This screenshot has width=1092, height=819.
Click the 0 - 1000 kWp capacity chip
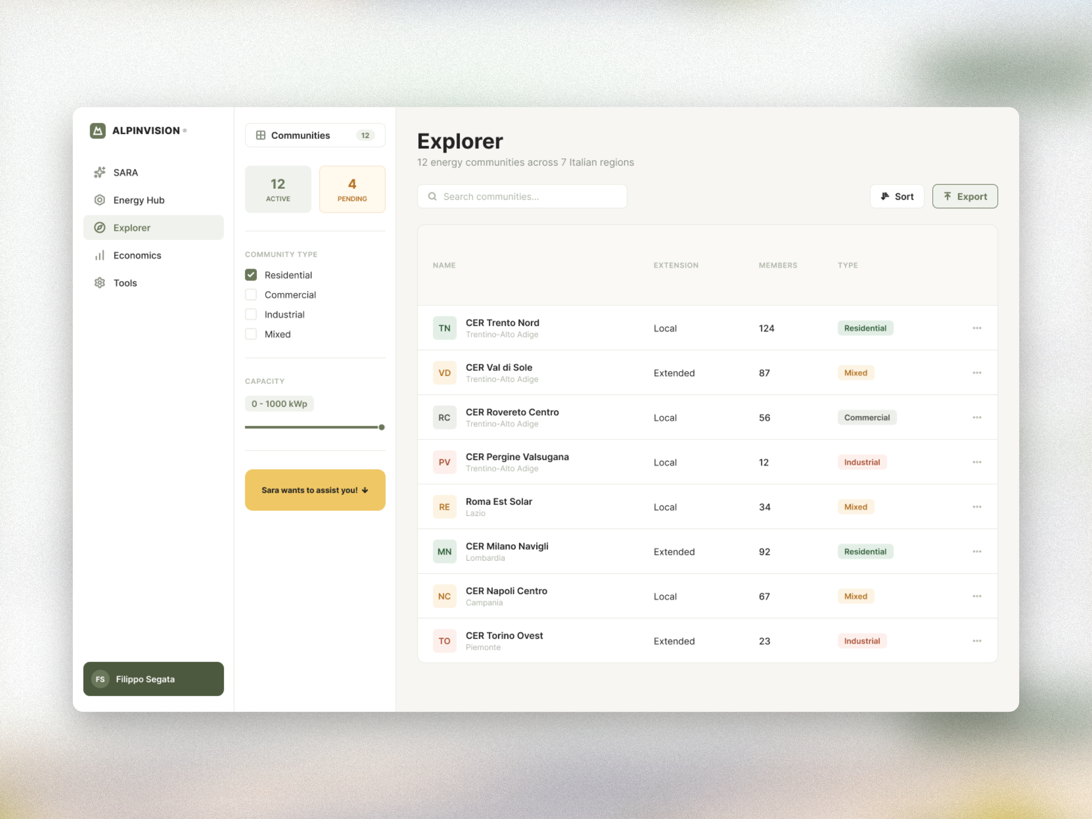279,404
